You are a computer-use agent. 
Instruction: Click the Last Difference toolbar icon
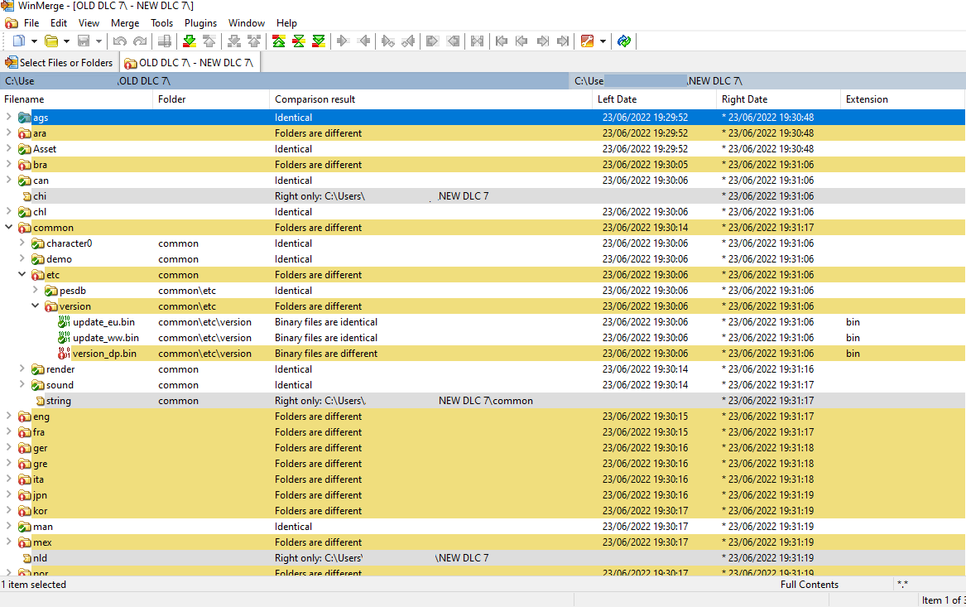319,41
